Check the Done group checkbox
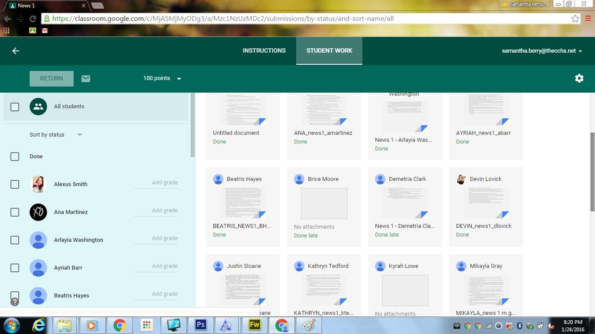The width and height of the screenshot is (595, 334). click(15, 157)
